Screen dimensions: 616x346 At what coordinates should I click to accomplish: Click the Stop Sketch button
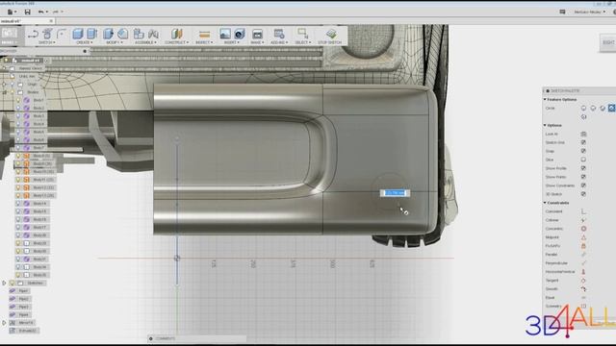pyautogui.click(x=330, y=36)
